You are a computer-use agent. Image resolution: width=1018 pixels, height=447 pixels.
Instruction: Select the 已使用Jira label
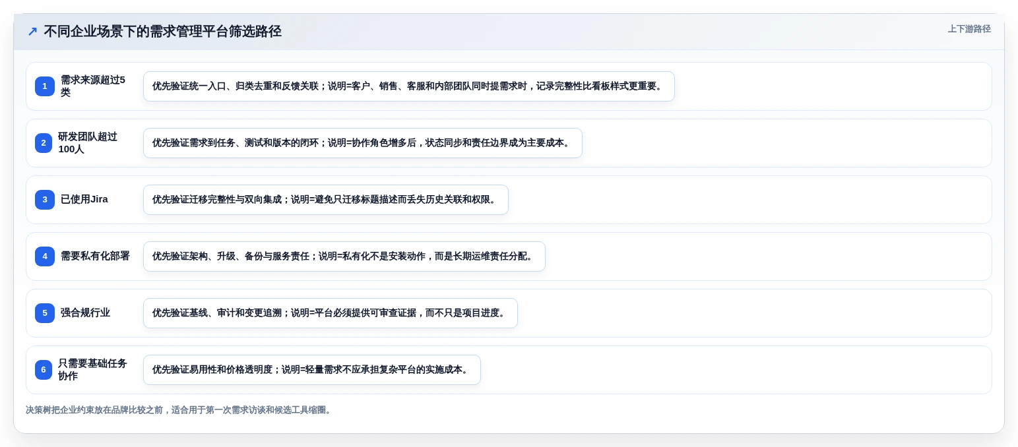pyautogui.click(x=84, y=200)
